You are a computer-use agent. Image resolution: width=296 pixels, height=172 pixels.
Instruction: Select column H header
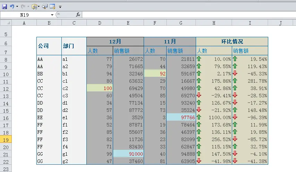point(214,23)
